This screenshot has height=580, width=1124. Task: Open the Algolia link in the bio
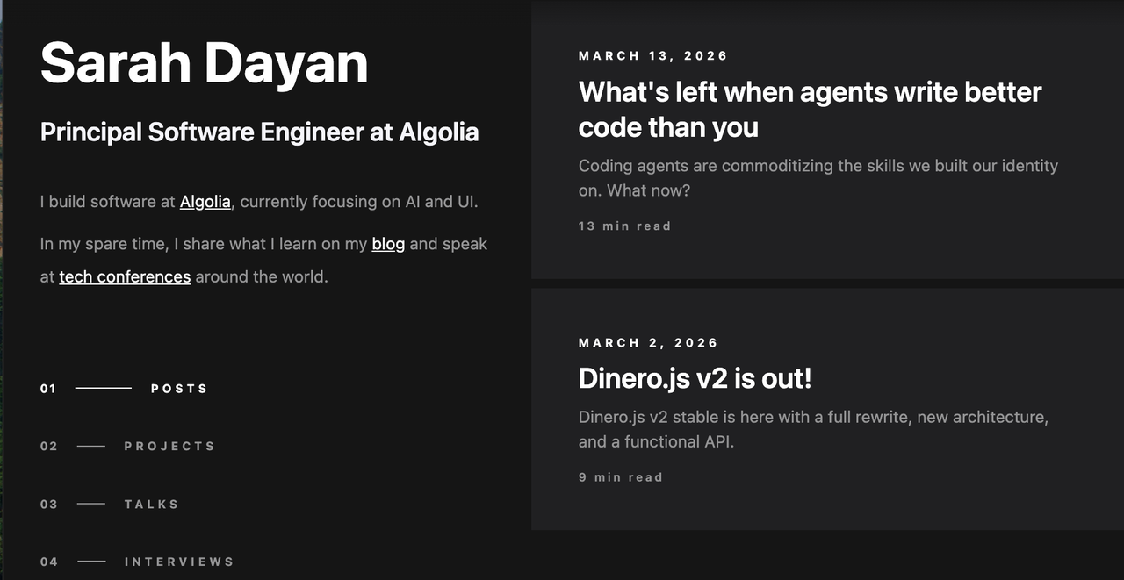pyautogui.click(x=205, y=202)
